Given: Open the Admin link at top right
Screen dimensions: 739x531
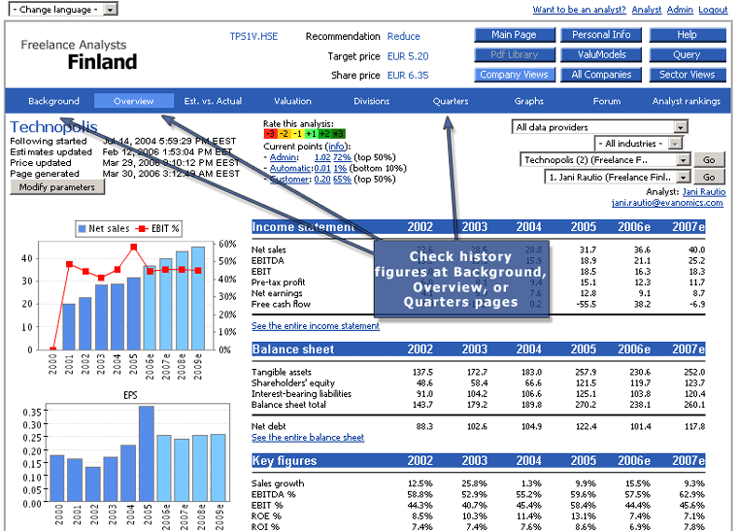Looking at the screenshot, I should (680, 10).
